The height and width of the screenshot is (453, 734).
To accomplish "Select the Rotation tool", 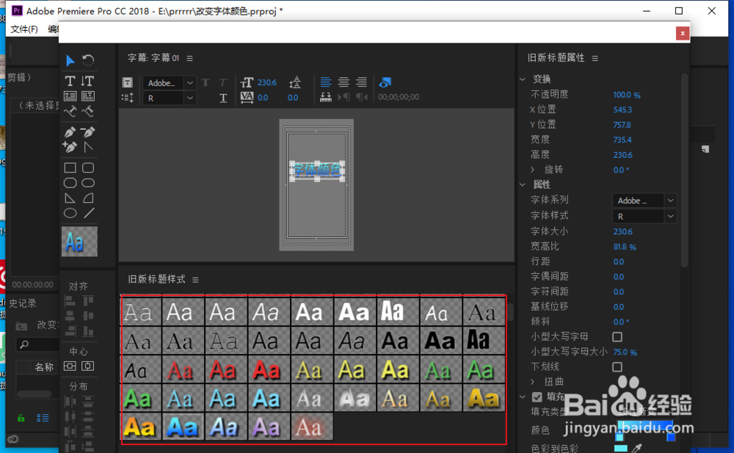I will [x=88, y=60].
